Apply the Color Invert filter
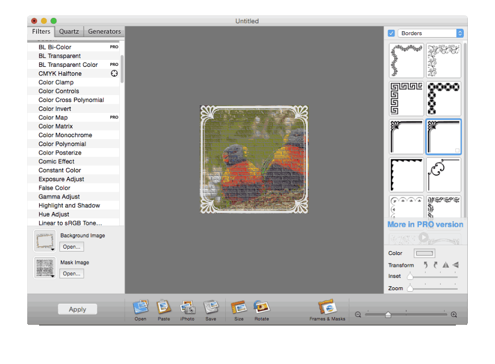495x364 pixels. pyautogui.click(x=73, y=108)
